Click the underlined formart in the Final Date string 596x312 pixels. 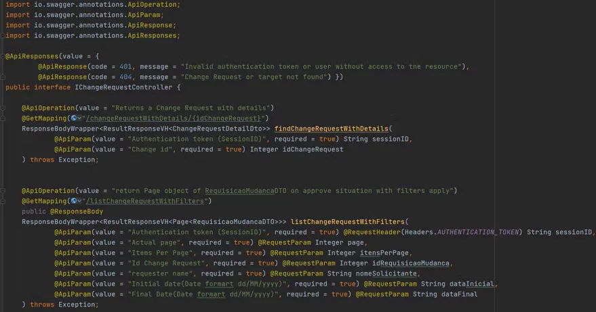(211, 294)
